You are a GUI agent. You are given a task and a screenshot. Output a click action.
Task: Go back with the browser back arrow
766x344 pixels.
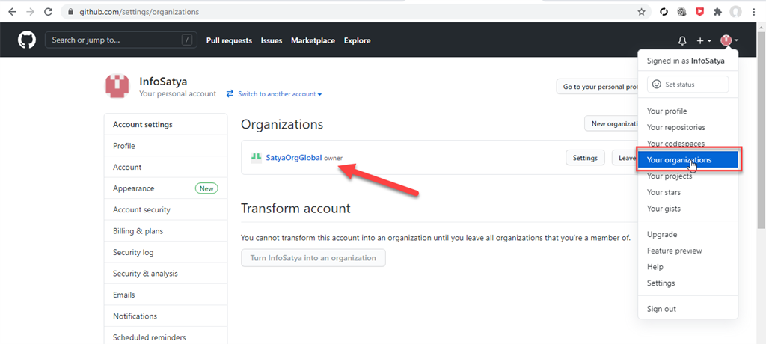pos(12,12)
